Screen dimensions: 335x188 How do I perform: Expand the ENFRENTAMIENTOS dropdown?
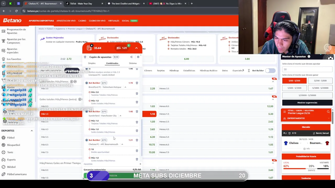(329, 118)
